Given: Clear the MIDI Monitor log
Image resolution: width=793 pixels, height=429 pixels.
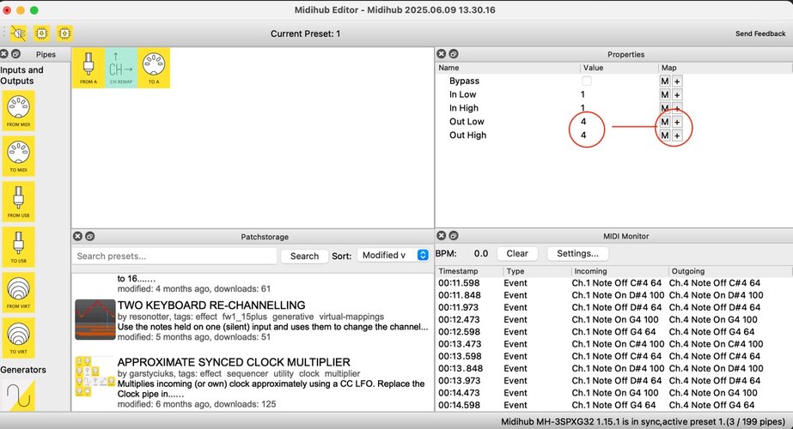Looking at the screenshot, I should click(x=517, y=253).
